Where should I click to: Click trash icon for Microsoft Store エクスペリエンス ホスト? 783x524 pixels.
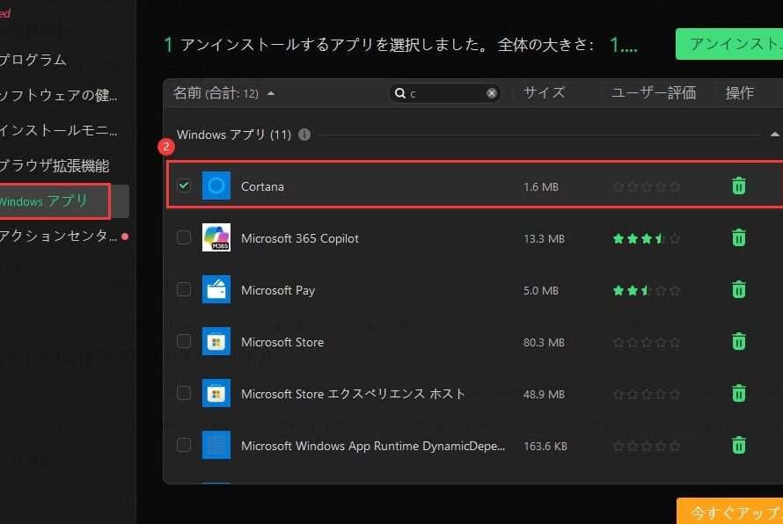pos(738,393)
